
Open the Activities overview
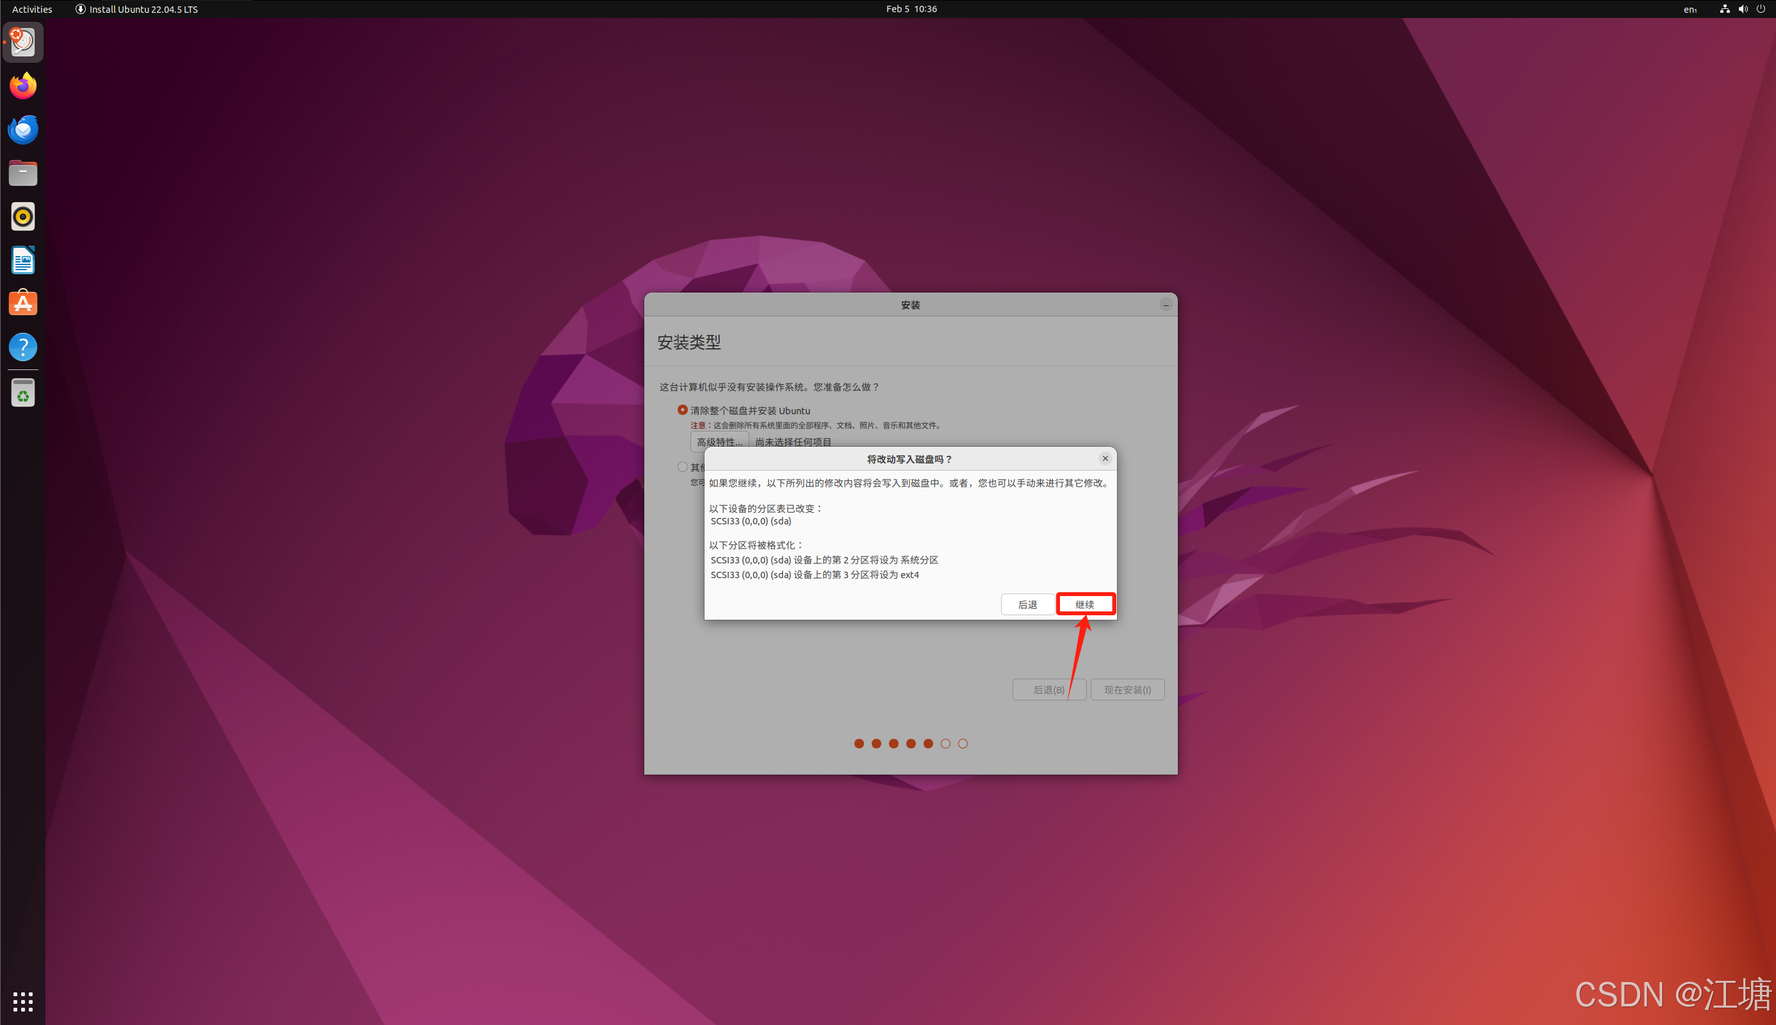click(x=31, y=9)
